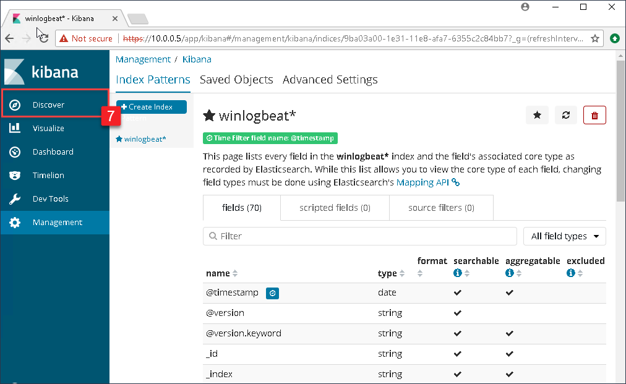Select the fields (70) tab
626x384 pixels.
(x=241, y=208)
